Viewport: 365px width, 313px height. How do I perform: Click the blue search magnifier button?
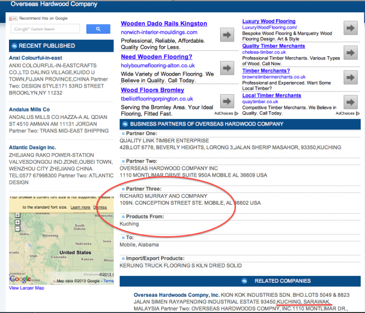point(98,29)
